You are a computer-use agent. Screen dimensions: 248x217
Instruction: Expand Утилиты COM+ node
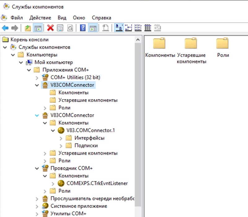tap(37, 214)
